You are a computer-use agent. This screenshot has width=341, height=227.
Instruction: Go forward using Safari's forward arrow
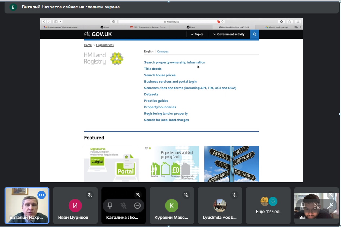[49, 21]
